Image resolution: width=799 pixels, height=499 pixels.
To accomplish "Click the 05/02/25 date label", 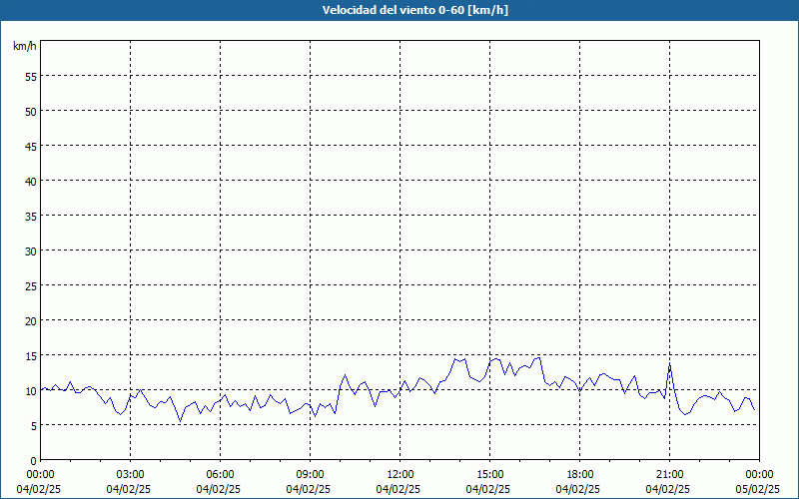I will pyautogui.click(x=758, y=489).
